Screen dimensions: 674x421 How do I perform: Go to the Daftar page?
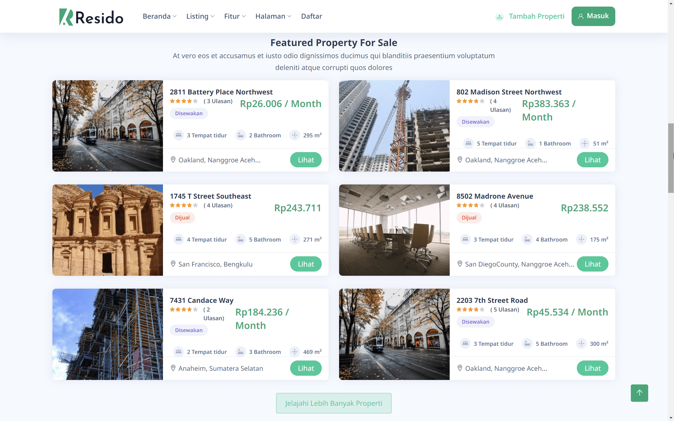click(311, 16)
